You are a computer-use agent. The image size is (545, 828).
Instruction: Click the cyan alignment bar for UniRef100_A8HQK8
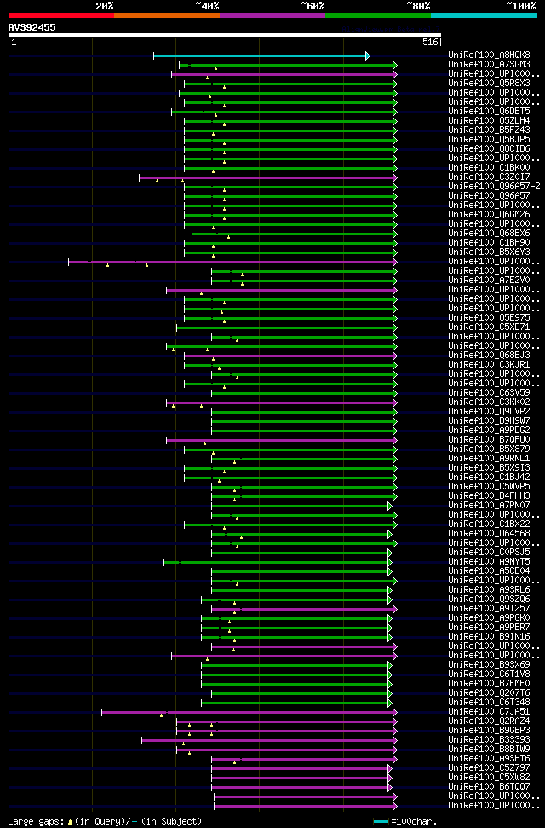(x=261, y=55)
